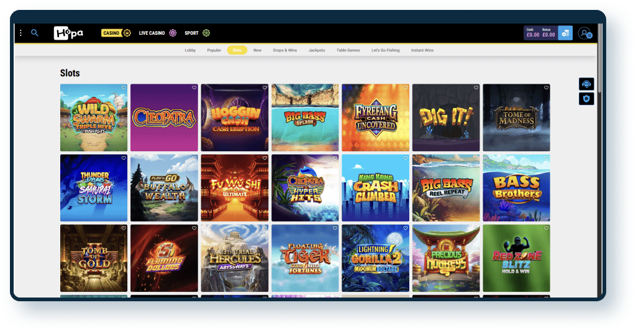Open the user account profile icon
Image resolution: width=636 pixels, height=331 pixels.
584,33
